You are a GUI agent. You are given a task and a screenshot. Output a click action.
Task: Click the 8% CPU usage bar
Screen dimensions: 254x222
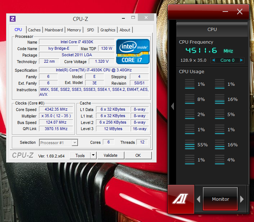point(190,99)
